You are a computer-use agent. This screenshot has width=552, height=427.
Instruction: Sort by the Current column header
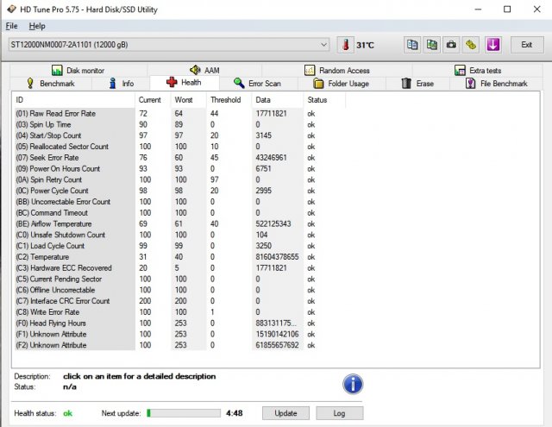point(153,100)
